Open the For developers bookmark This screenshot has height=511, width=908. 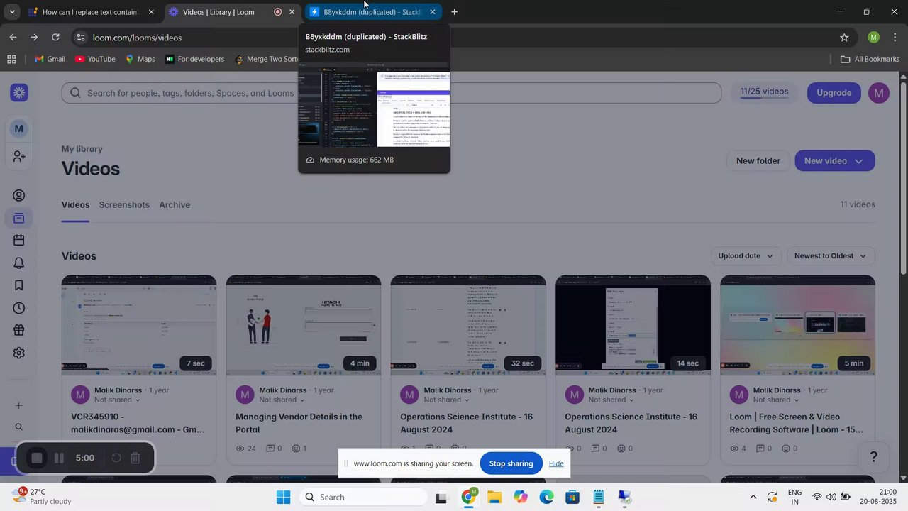(x=194, y=59)
